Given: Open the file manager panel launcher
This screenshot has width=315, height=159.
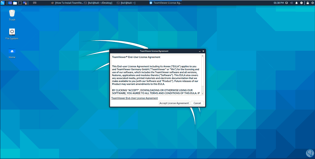Looking at the screenshot, I should (15, 3).
